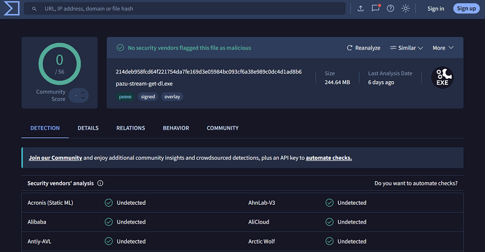Click the Reanalyze button
Screen dimensions: 485x252
[x=363, y=48]
